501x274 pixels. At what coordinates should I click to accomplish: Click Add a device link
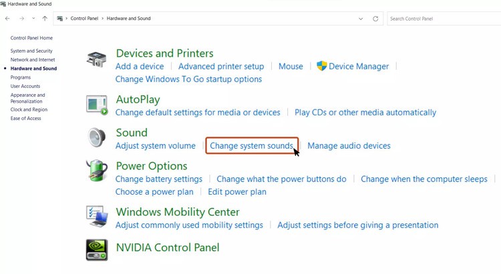pos(140,67)
